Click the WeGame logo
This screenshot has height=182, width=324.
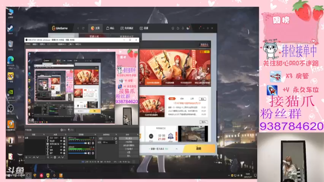pos(60,28)
